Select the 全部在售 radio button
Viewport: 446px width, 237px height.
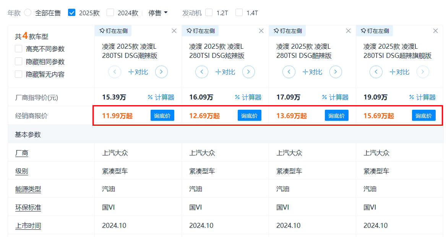coord(28,13)
